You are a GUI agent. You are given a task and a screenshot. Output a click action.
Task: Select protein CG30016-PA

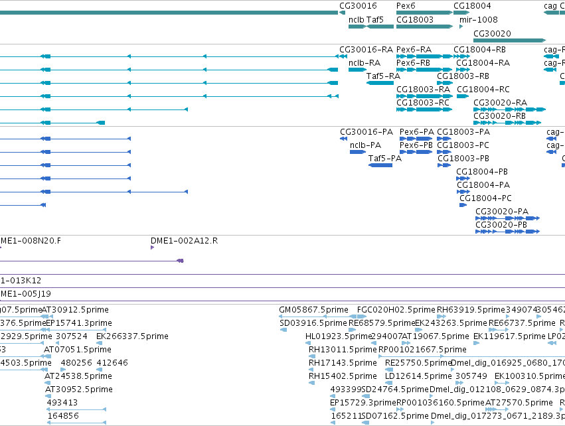tap(366, 132)
